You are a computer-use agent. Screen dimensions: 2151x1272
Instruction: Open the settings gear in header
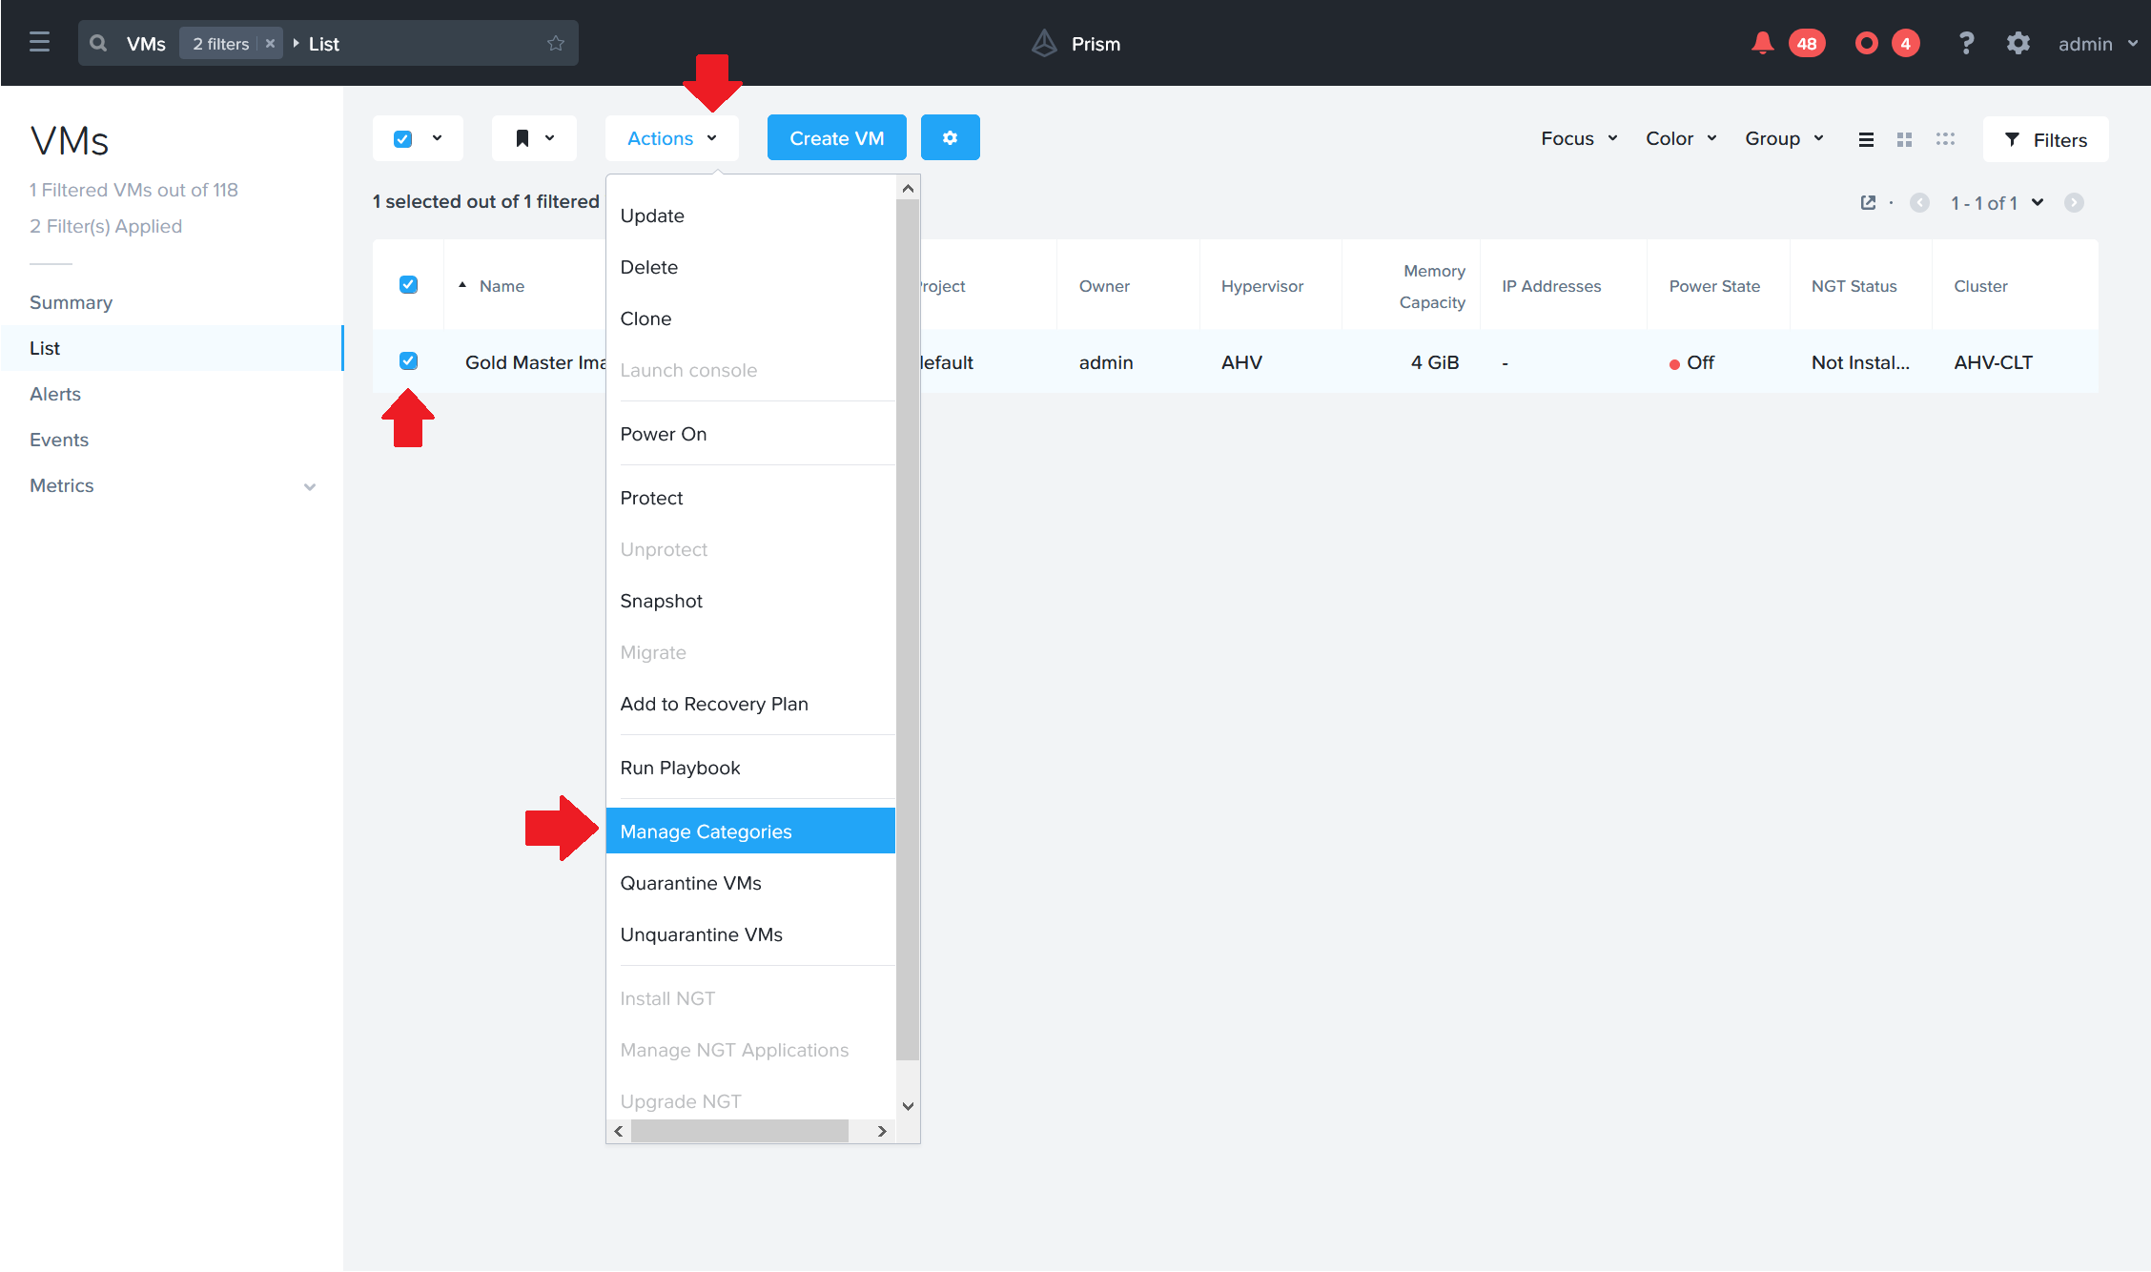[x=2018, y=43]
